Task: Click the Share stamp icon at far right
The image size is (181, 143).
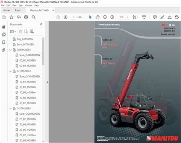Action: point(177,17)
